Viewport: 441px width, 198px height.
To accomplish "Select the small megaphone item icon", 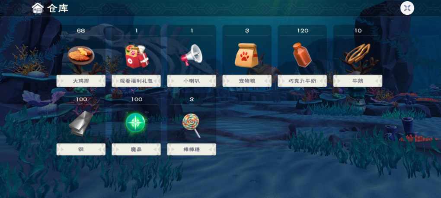I will [192, 55].
